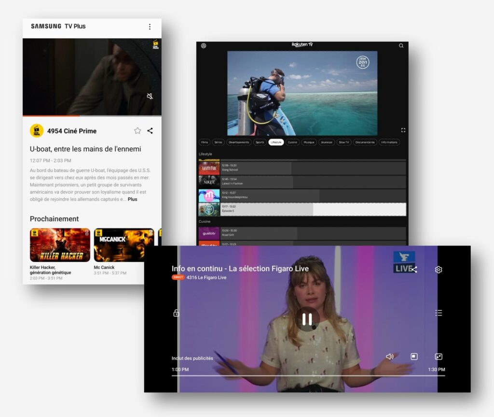Select the Informations category tab
The height and width of the screenshot is (417, 494).
389,143
